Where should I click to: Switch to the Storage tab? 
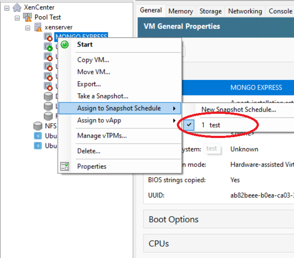211,11
